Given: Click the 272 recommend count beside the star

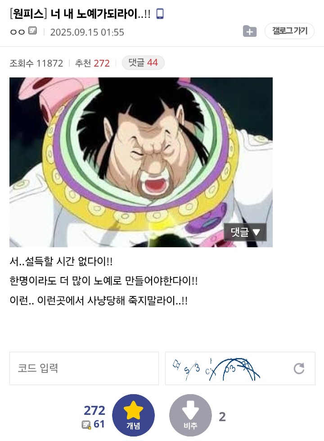Looking at the screenshot, I should pos(94,411).
